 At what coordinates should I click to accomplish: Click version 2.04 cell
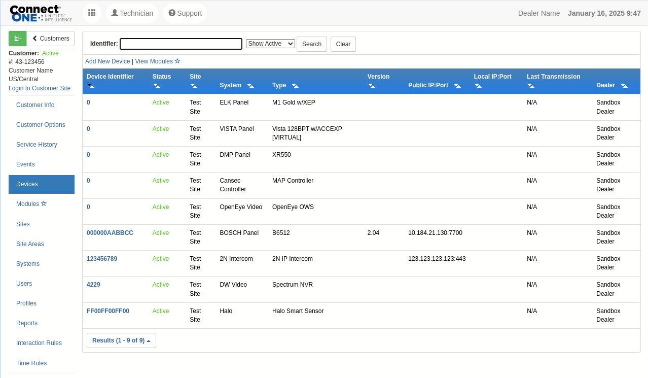pos(373,233)
